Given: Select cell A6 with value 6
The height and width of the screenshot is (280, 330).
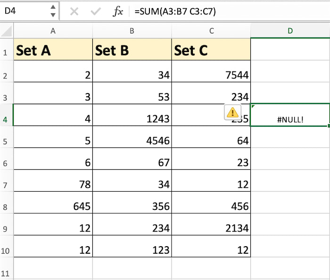Looking at the screenshot, I should pyautogui.click(x=53, y=159).
